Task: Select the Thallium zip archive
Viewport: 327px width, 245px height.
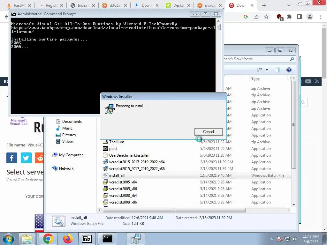Action: pos(196,142)
